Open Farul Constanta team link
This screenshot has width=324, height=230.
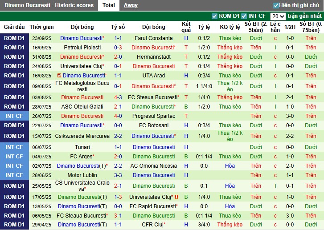coord(153,38)
